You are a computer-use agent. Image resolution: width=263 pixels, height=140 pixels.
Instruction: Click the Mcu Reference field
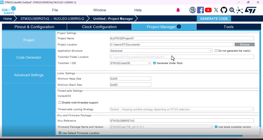(182, 121)
